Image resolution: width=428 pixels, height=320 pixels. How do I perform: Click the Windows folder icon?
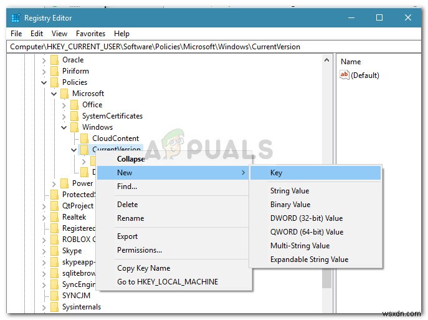(75, 127)
